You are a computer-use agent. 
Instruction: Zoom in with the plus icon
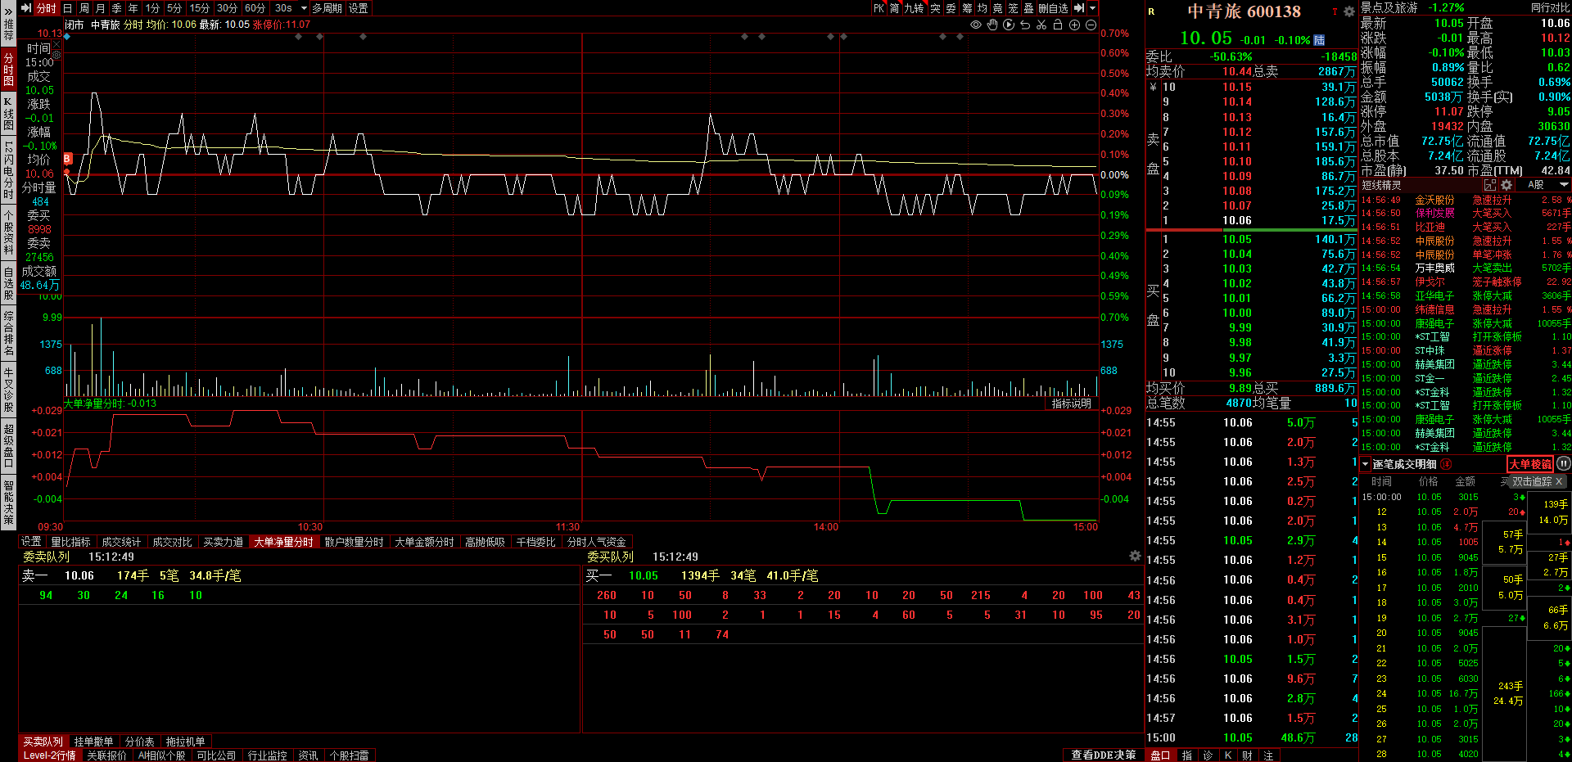point(1074,25)
